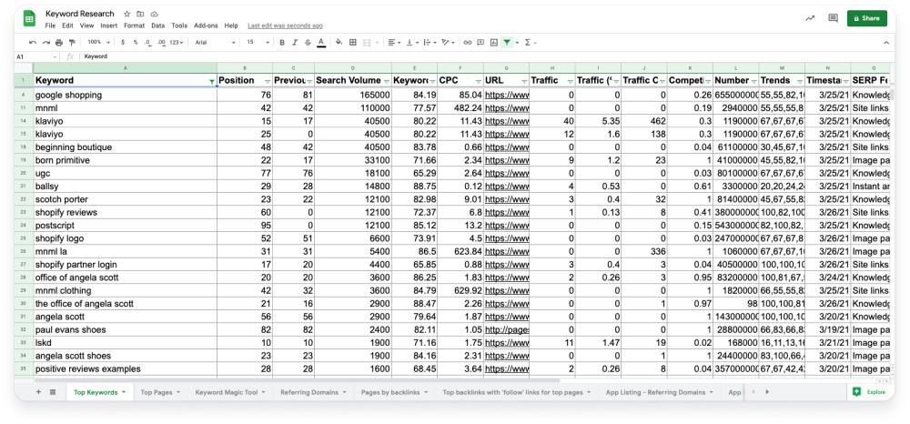Open filter views dropdown arrow
Screen dimensions: 910x424
pos(517,43)
